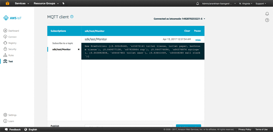Viewport: 273px width, 132px height.
Task: Open the Support menu
Action: (x=261, y=4)
